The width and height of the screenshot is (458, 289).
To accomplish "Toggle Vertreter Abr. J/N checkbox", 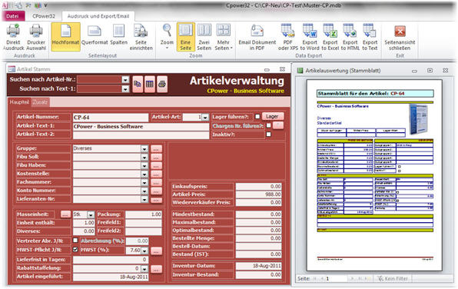I will [x=75, y=241].
